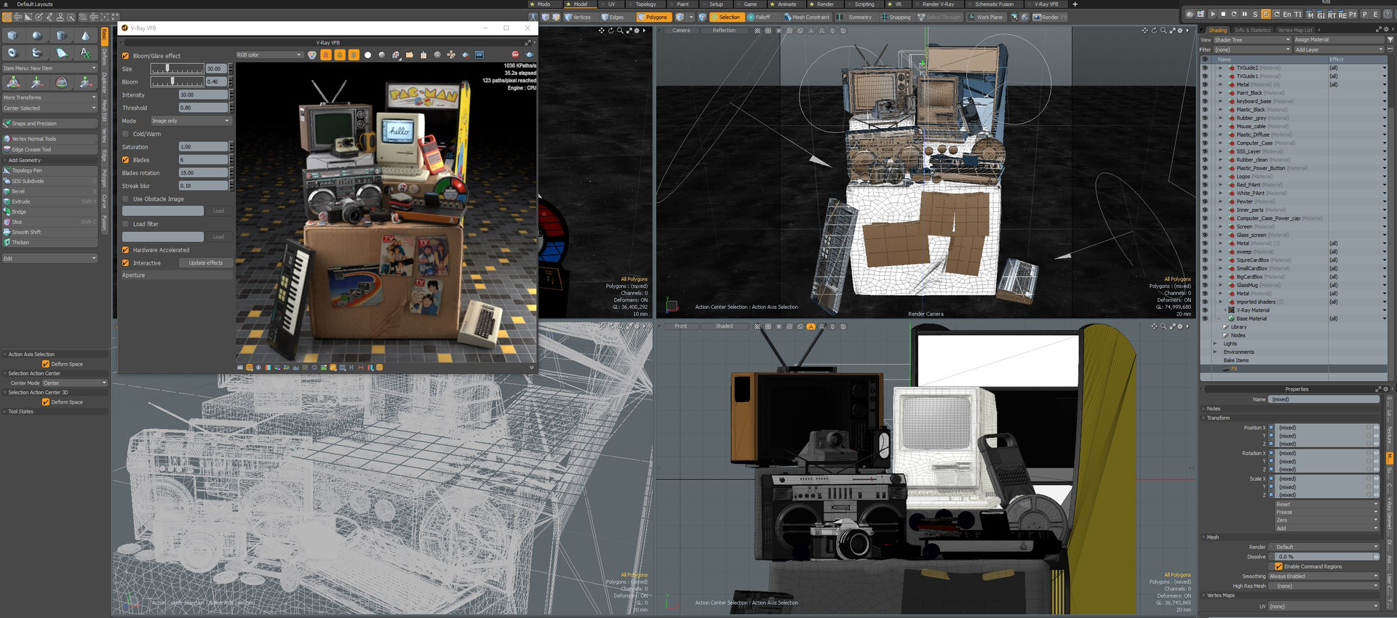Open the Vertex Map List tab

click(1295, 30)
